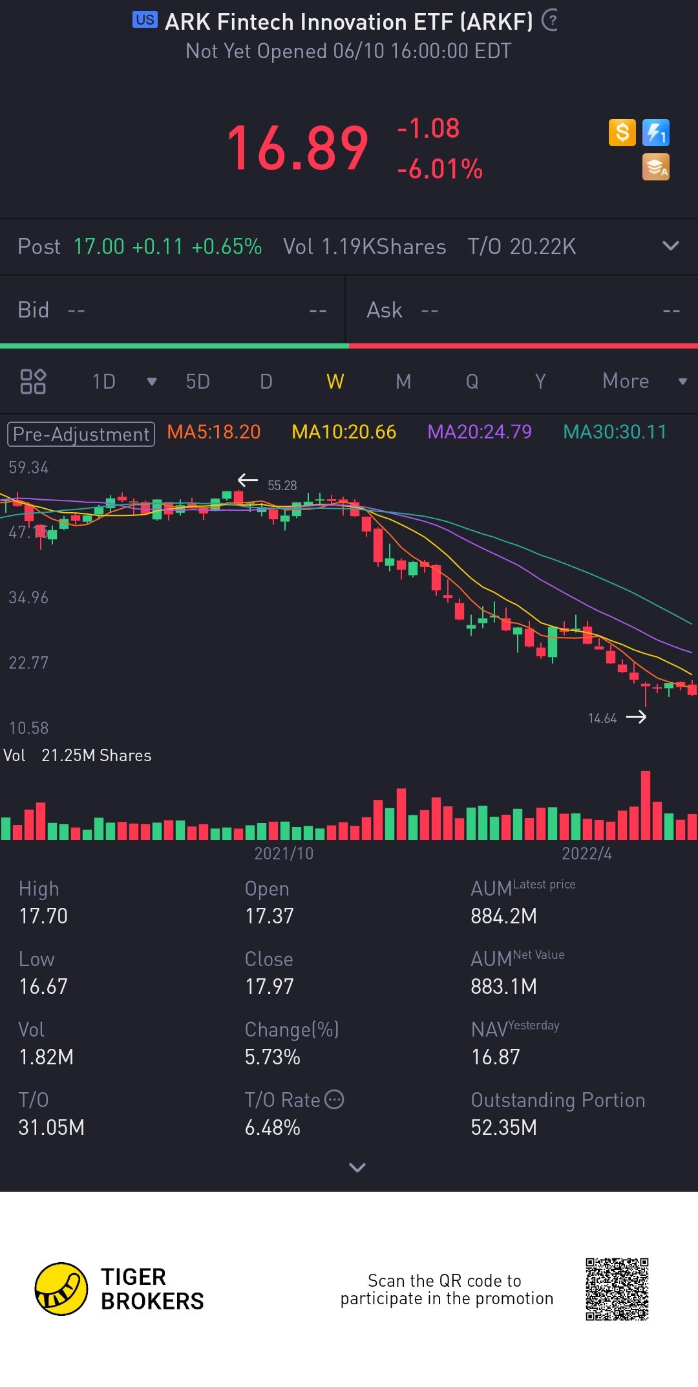This screenshot has width=698, height=1387.
Task: Tap the red ask side of ratio bar
Action: point(523,346)
